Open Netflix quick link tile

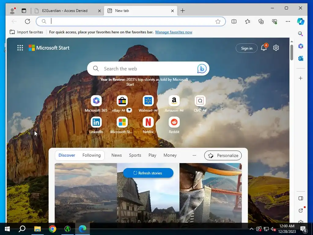148,125
